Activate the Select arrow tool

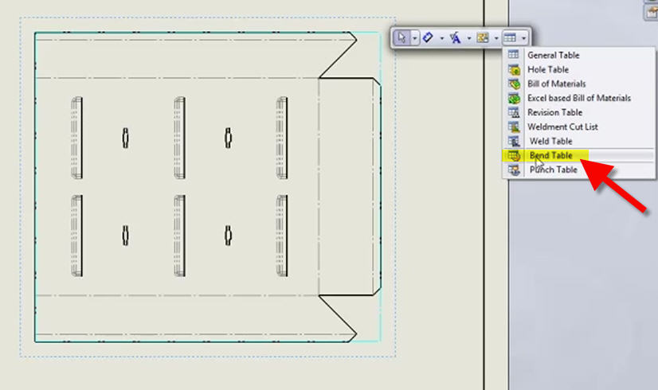click(x=401, y=37)
